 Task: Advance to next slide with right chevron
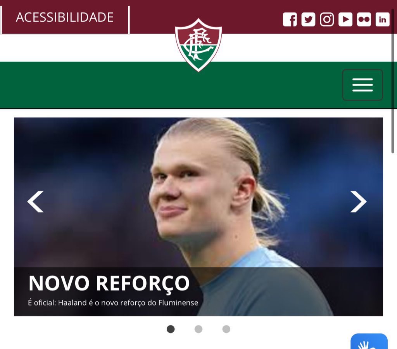click(358, 201)
